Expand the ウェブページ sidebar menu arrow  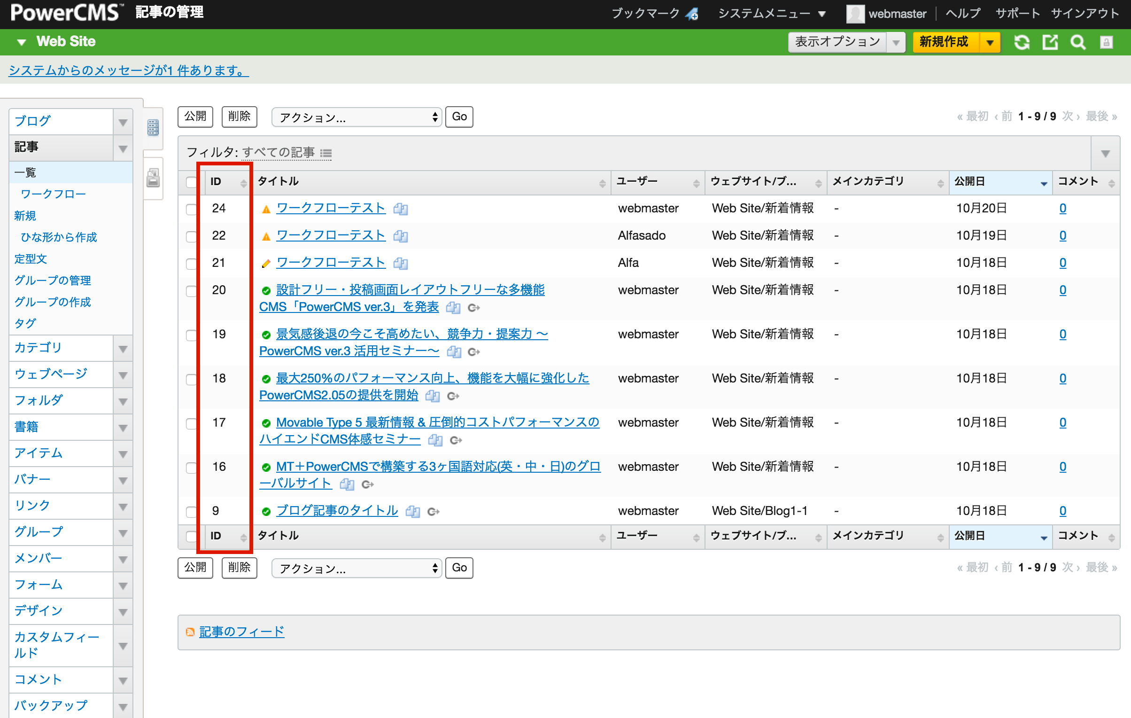tap(123, 375)
